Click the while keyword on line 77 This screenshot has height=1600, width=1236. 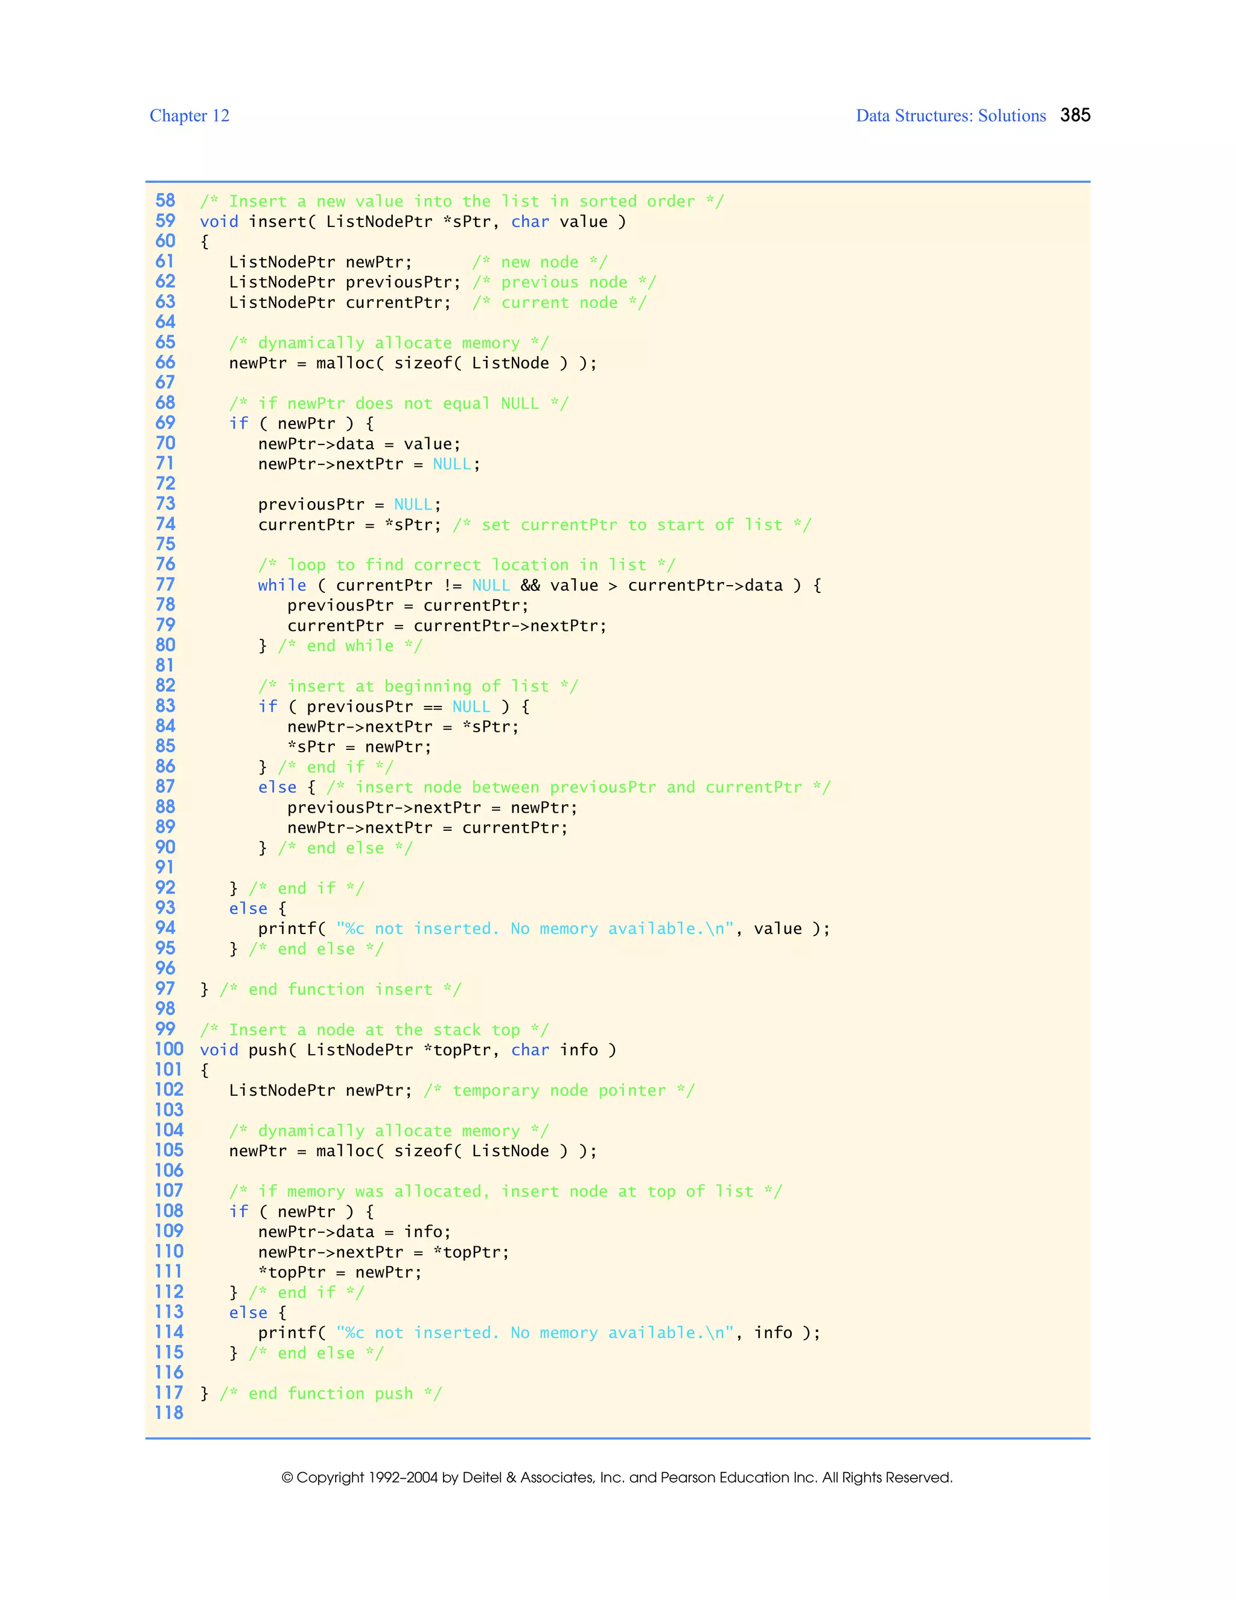coord(282,585)
